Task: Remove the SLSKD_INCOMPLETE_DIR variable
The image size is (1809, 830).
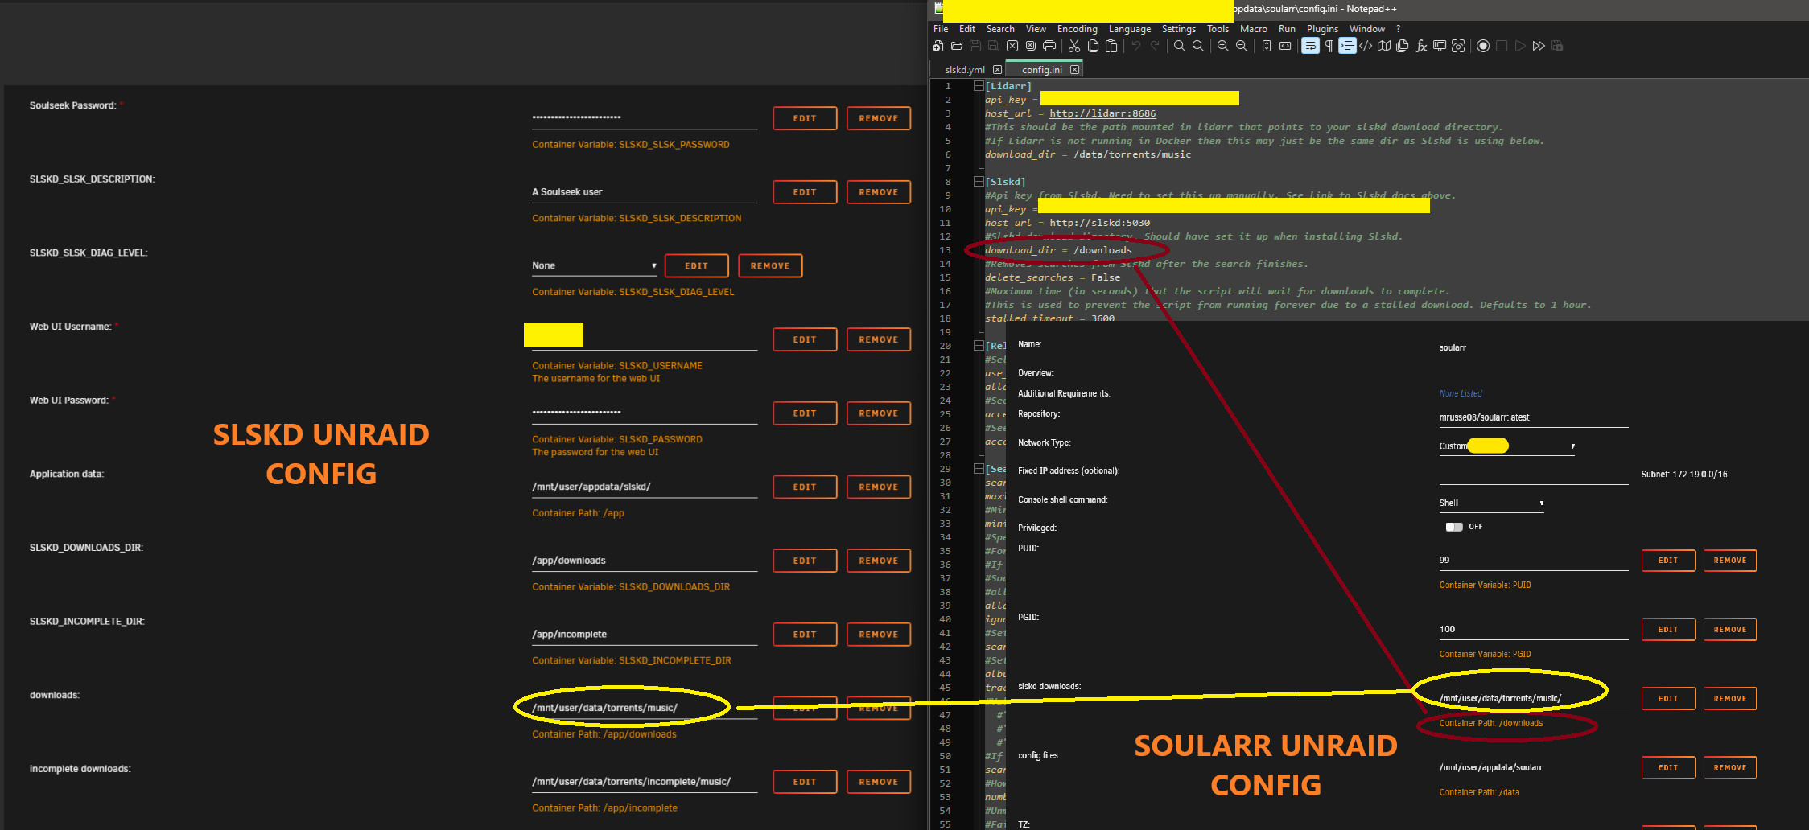Action: click(879, 635)
